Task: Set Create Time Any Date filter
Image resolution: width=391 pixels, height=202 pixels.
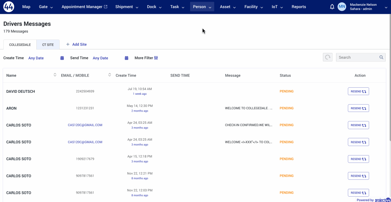Action: tap(36, 58)
